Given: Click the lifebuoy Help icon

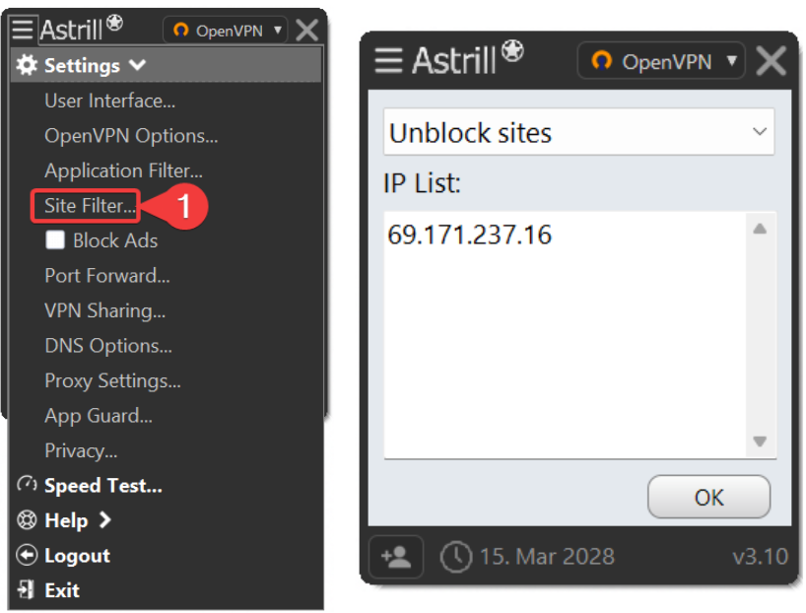Looking at the screenshot, I should click(x=27, y=520).
